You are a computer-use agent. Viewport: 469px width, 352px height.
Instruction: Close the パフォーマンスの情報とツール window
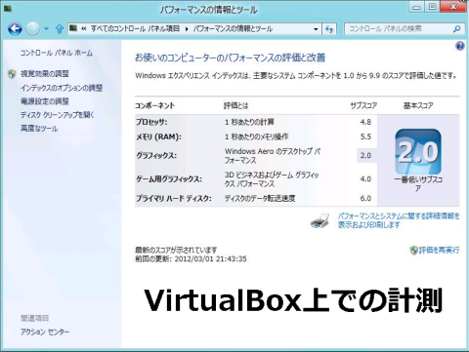click(453, 7)
